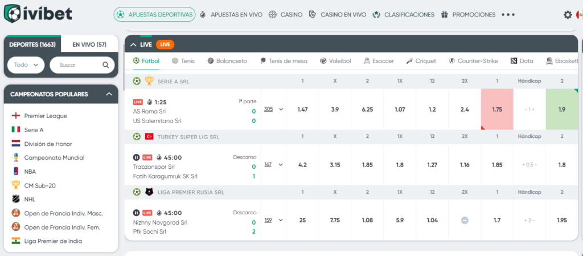583x256 pixels.
Task: Expand markets arrow next to 167
Action: click(x=281, y=164)
